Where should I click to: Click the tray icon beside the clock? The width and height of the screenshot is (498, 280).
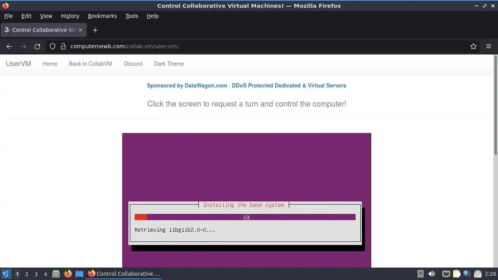[x=478, y=274]
